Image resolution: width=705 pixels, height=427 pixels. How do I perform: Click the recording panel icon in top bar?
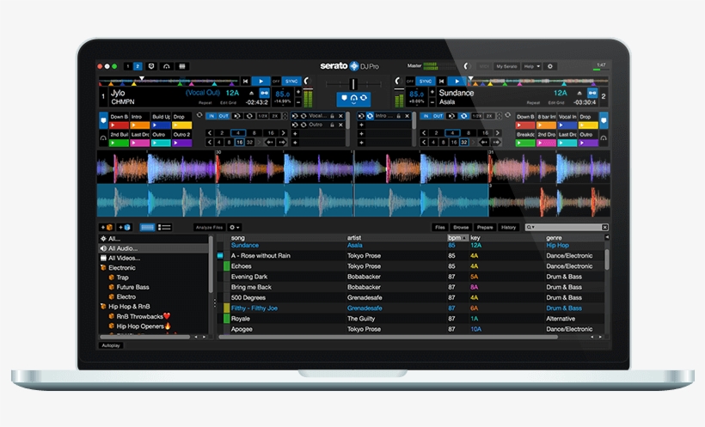tap(151, 66)
